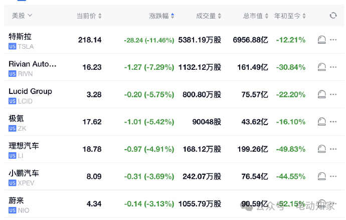Open Lucid Group stock details
This screenshot has width=346, height=220.
[x=30, y=91]
